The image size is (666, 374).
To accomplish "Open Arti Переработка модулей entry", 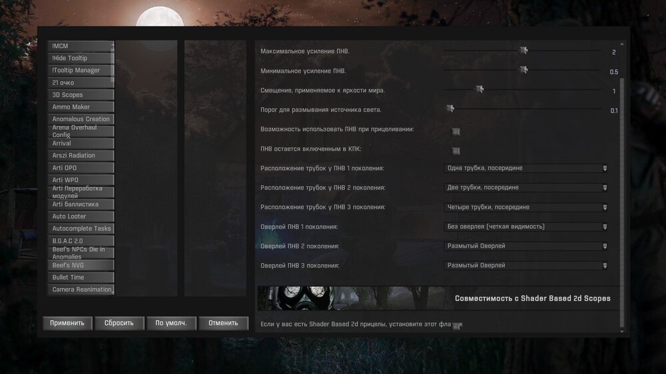I will [81, 192].
